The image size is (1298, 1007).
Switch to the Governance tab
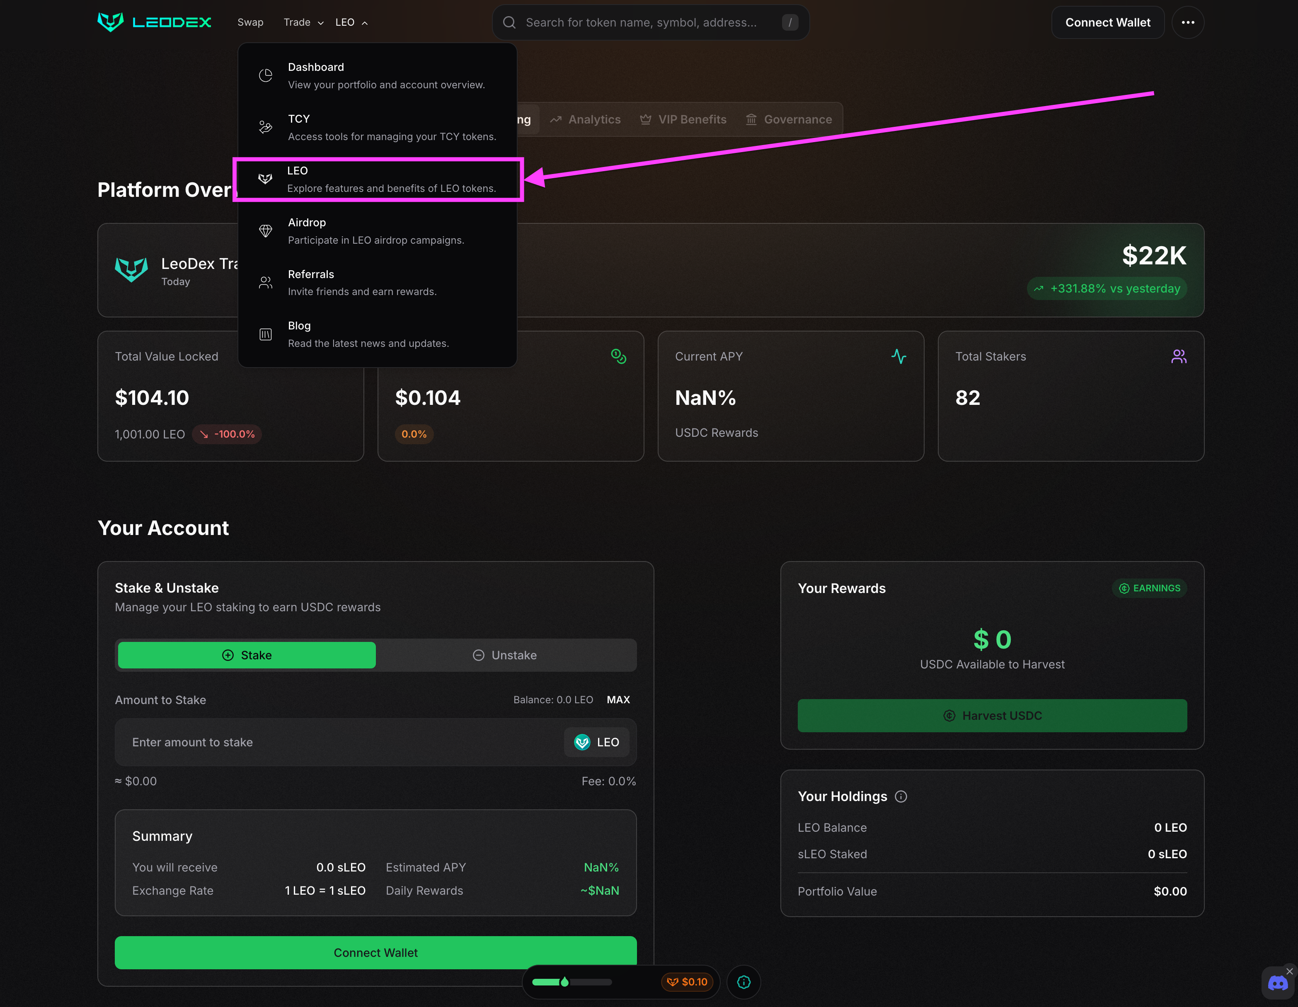pos(789,119)
